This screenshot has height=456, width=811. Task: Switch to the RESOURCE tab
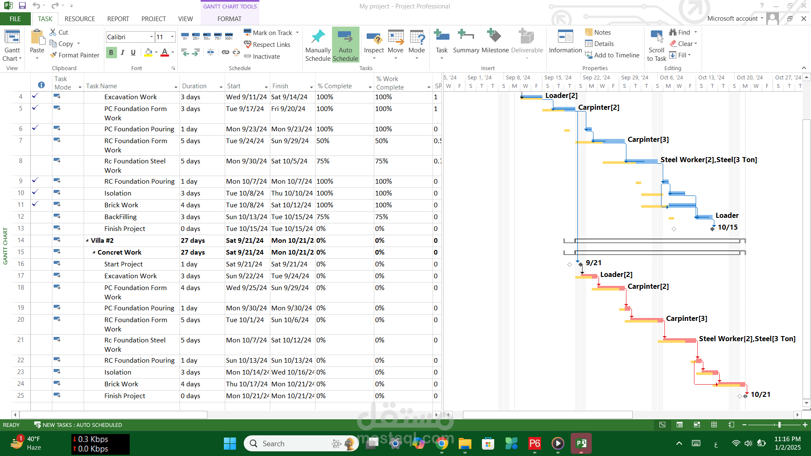click(79, 19)
